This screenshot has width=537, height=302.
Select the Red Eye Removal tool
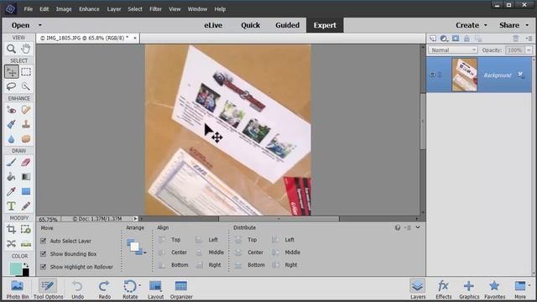pos(11,110)
